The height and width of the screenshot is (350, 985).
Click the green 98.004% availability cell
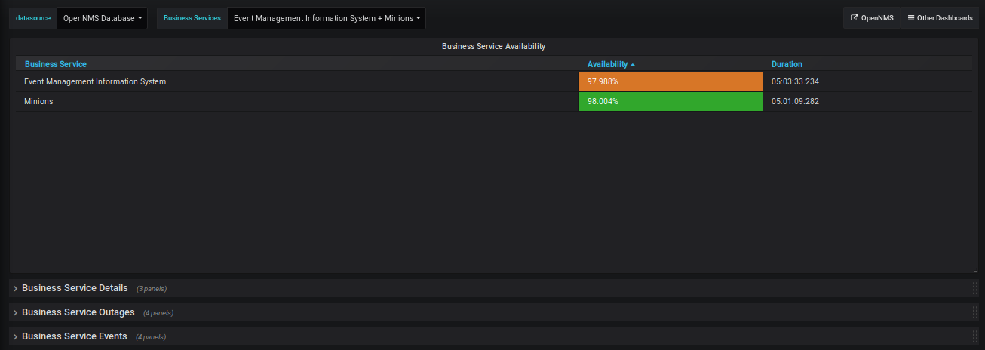click(670, 101)
